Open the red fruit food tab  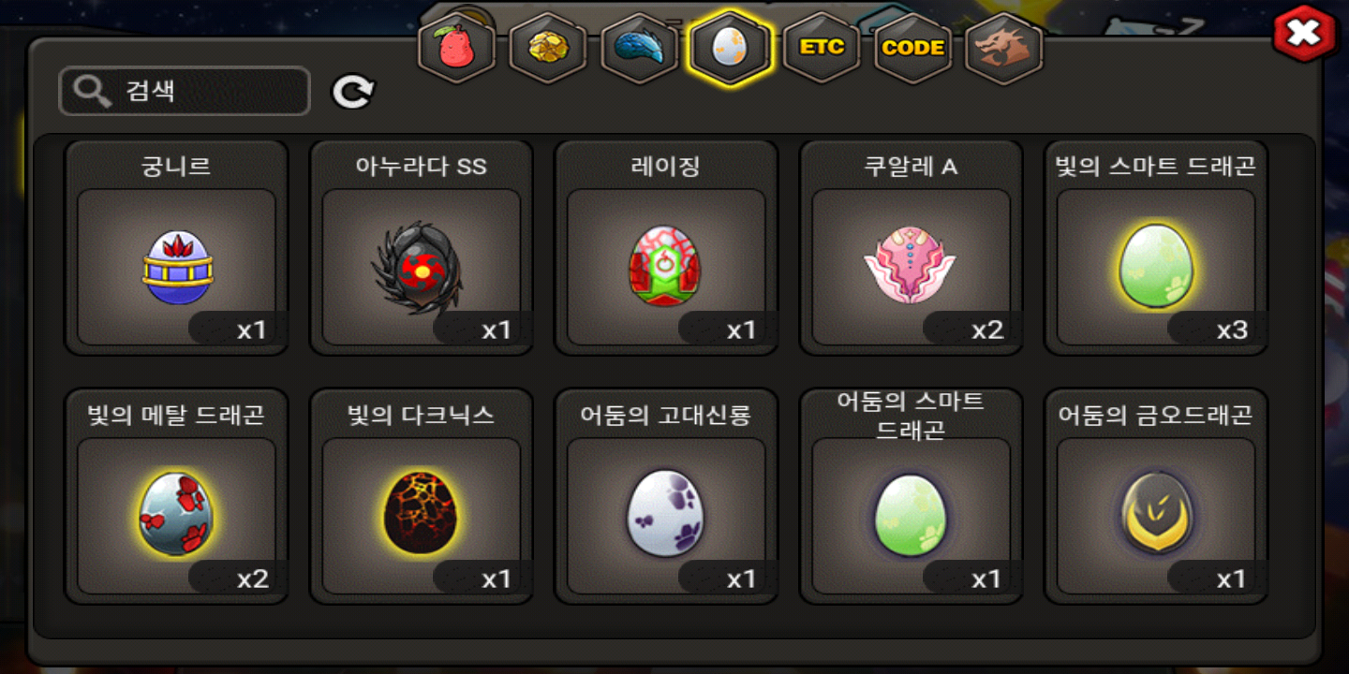pyautogui.click(x=456, y=47)
